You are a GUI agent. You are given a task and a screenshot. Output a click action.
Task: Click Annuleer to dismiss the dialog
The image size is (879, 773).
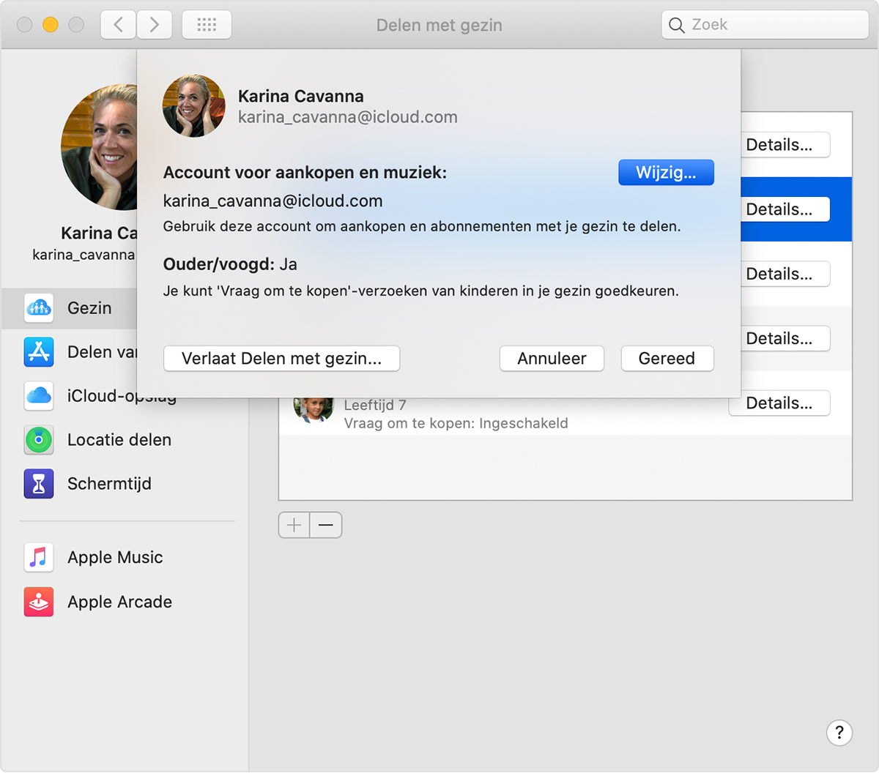pos(552,359)
